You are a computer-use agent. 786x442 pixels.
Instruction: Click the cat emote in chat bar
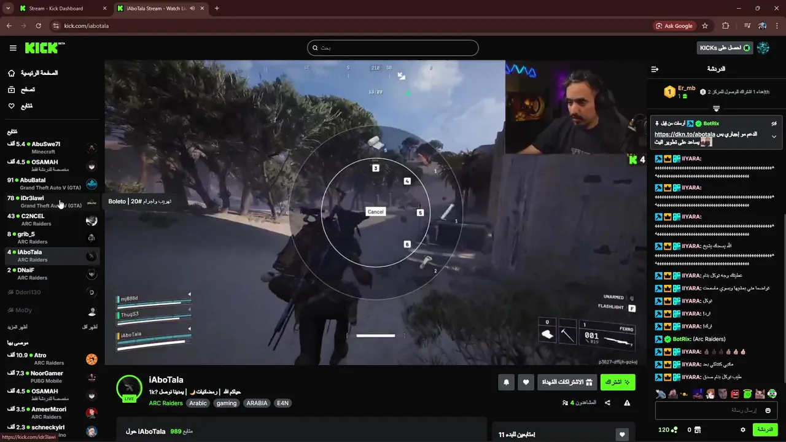pos(760,394)
